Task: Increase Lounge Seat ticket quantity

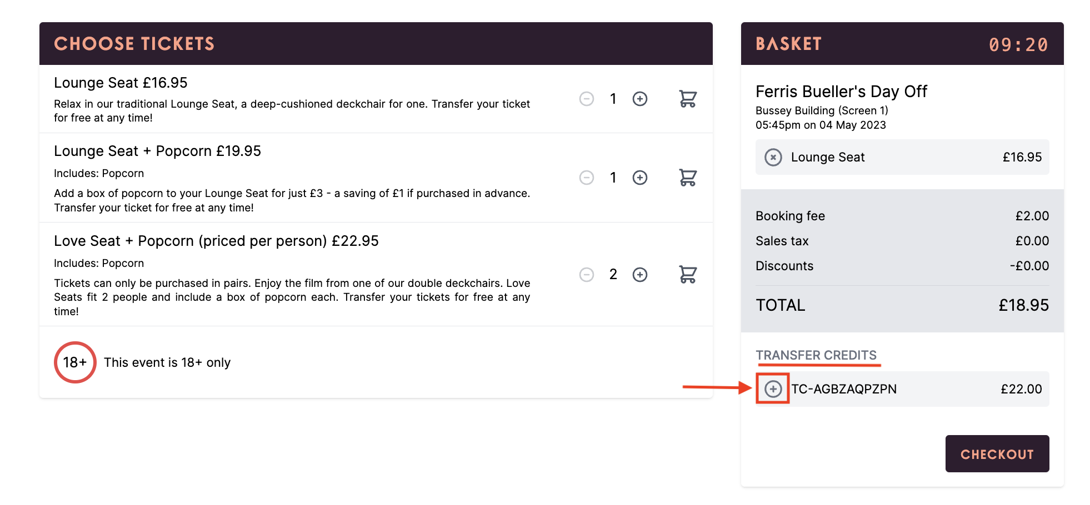Action: (640, 99)
